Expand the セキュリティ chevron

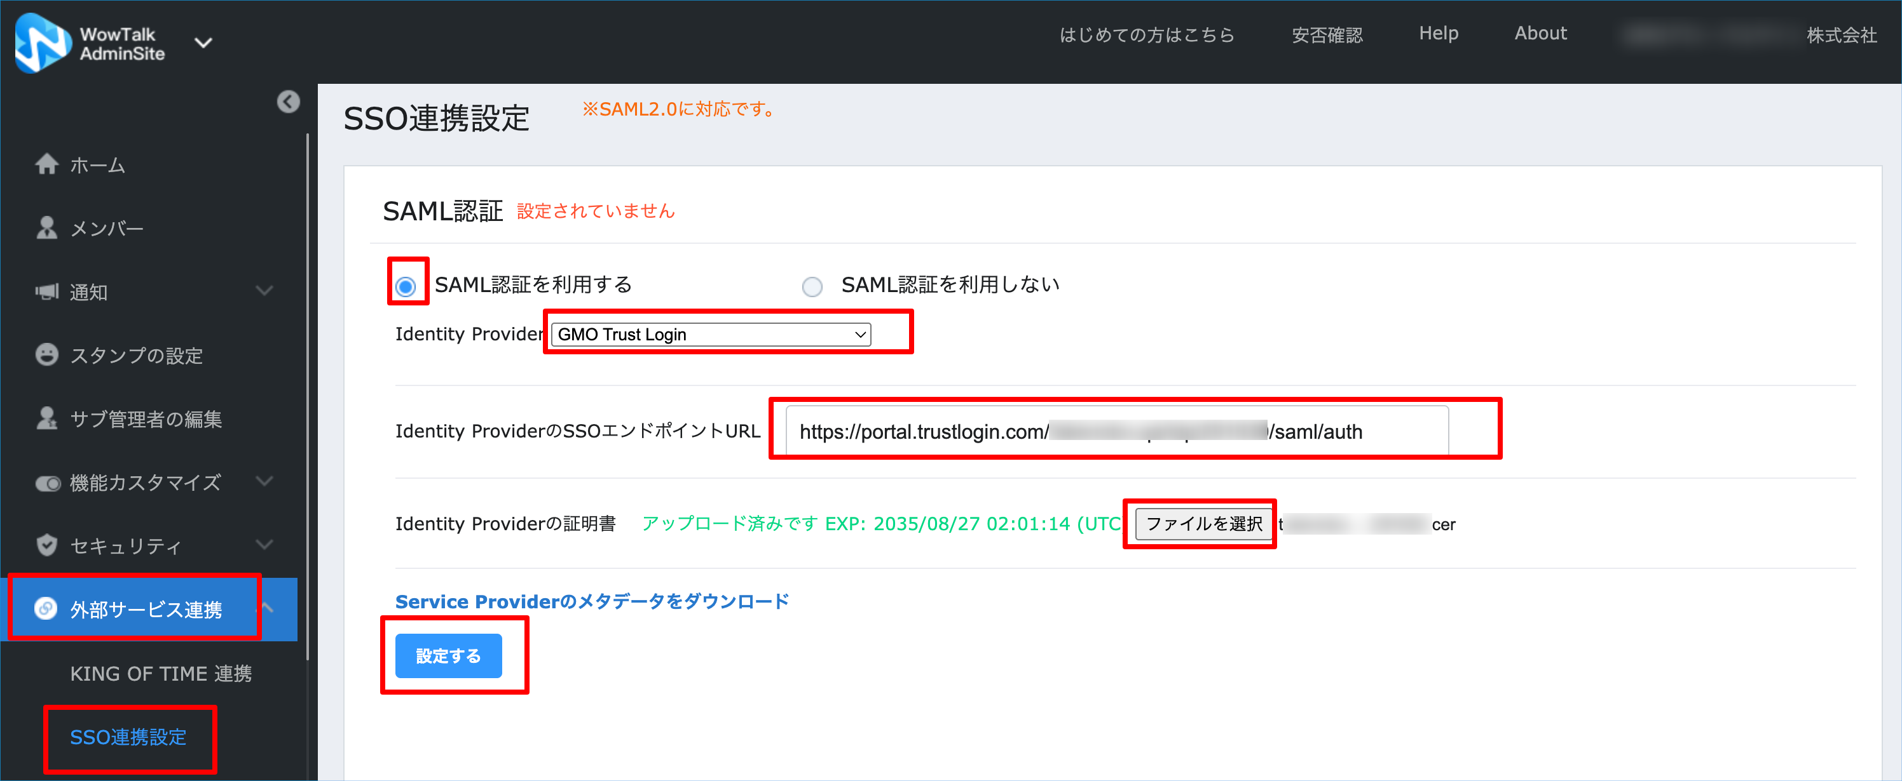point(264,544)
